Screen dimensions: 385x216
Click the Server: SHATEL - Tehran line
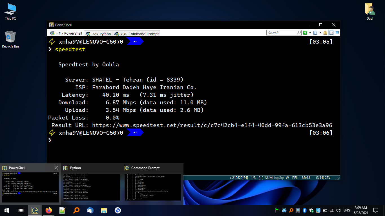coord(124,80)
